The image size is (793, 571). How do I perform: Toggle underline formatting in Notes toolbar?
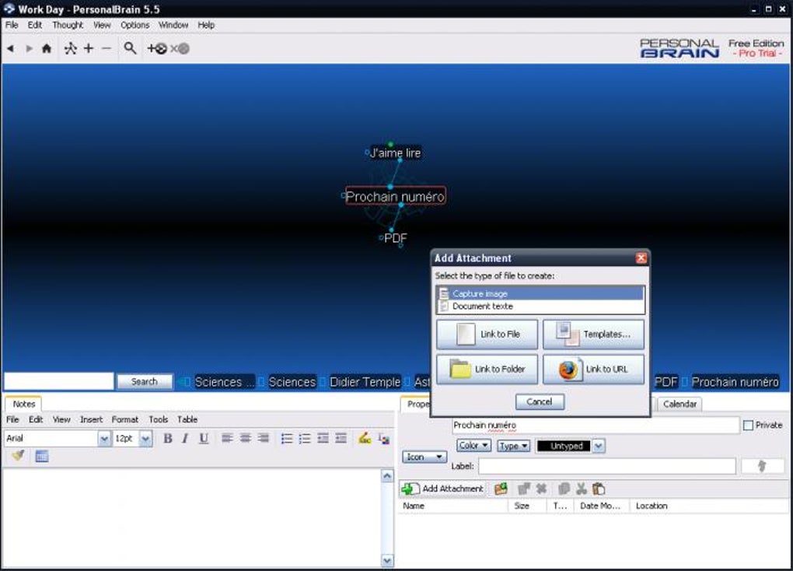[204, 439]
